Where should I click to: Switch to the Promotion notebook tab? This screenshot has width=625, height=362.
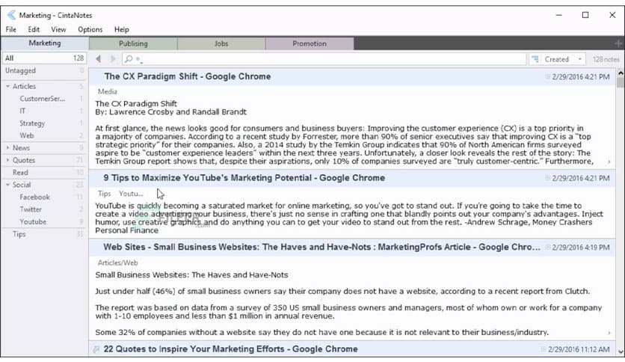(309, 43)
